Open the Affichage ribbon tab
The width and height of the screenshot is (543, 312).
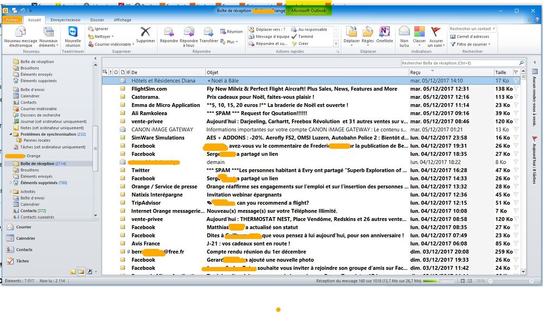[122, 20]
